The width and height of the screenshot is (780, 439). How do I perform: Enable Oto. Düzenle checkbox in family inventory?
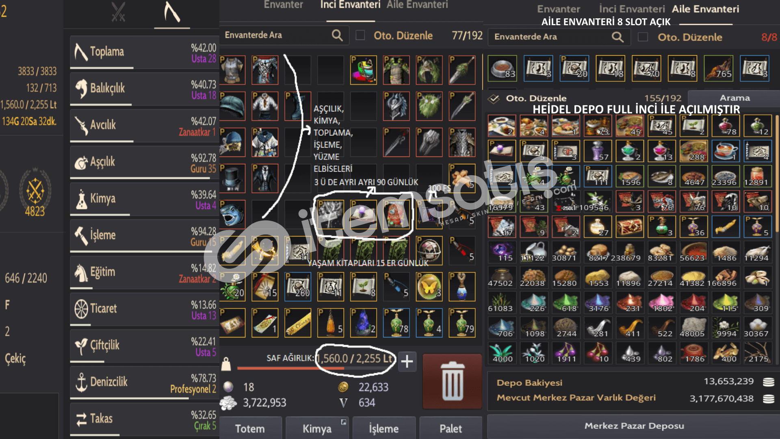pyautogui.click(x=643, y=37)
